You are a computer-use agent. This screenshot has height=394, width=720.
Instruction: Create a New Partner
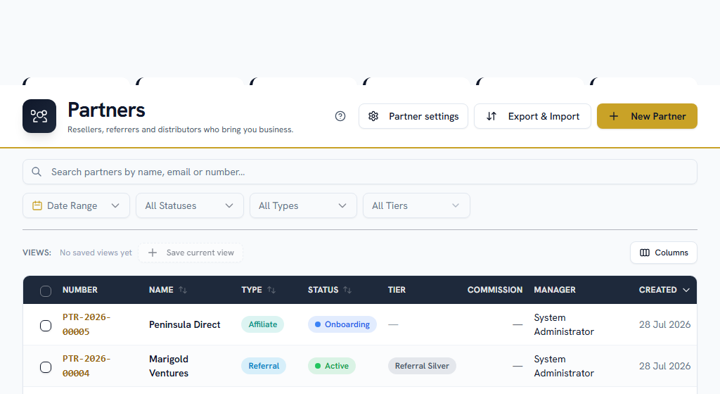(x=647, y=116)
